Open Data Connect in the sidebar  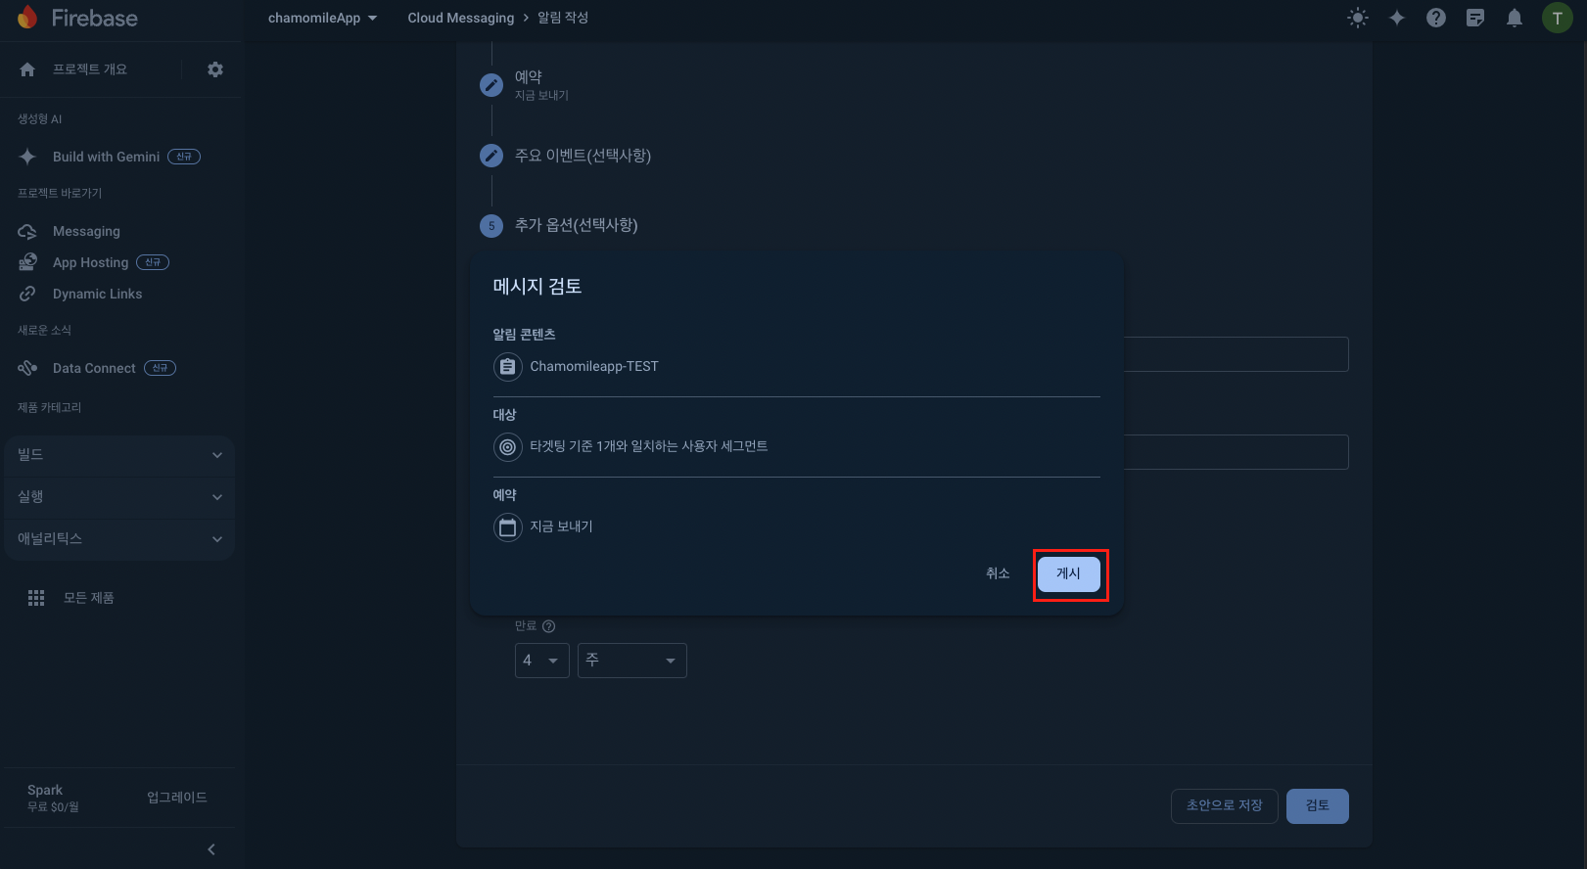pos(94,369)
